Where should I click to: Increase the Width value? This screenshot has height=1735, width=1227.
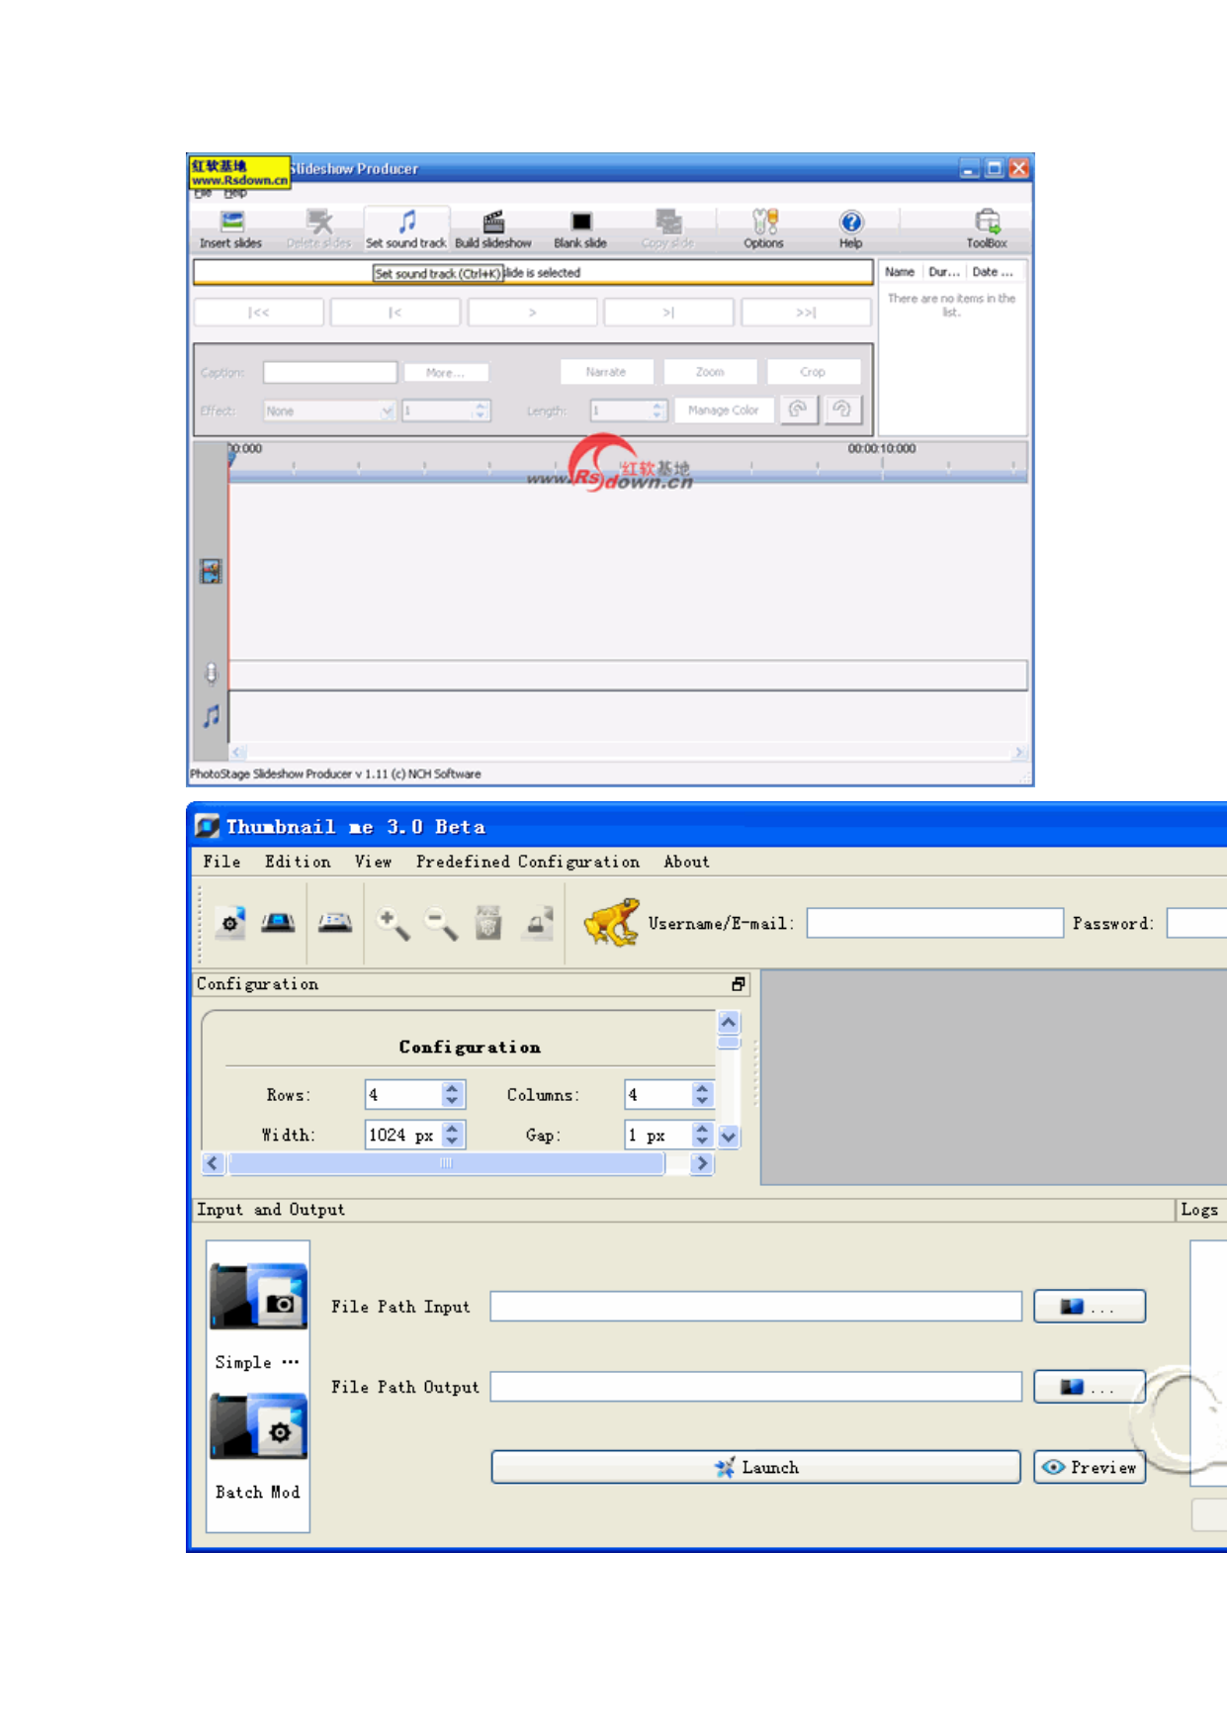[453, 1129]
